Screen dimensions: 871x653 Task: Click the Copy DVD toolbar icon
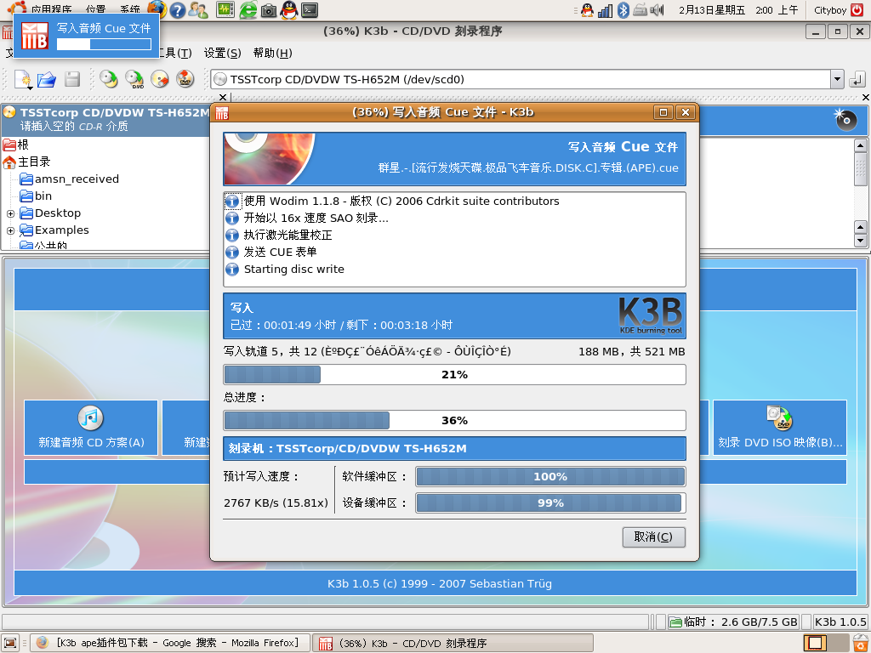134,79
